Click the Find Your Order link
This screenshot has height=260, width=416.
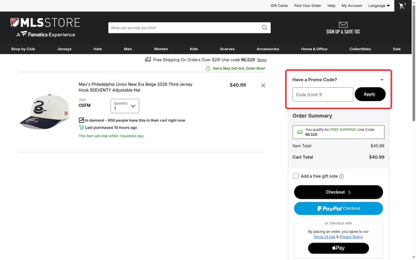[x=308, y=6]
